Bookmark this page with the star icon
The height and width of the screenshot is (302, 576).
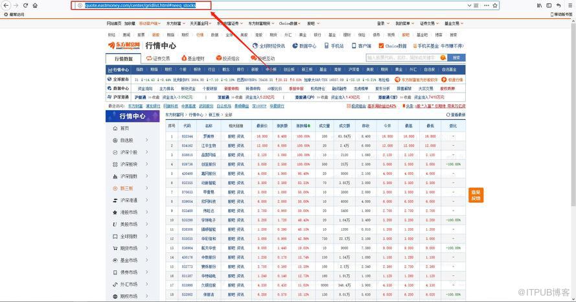(x=495, y=6)
